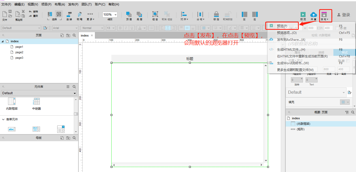
Task: Click the 组合 group icon
Action: point(155,14)
